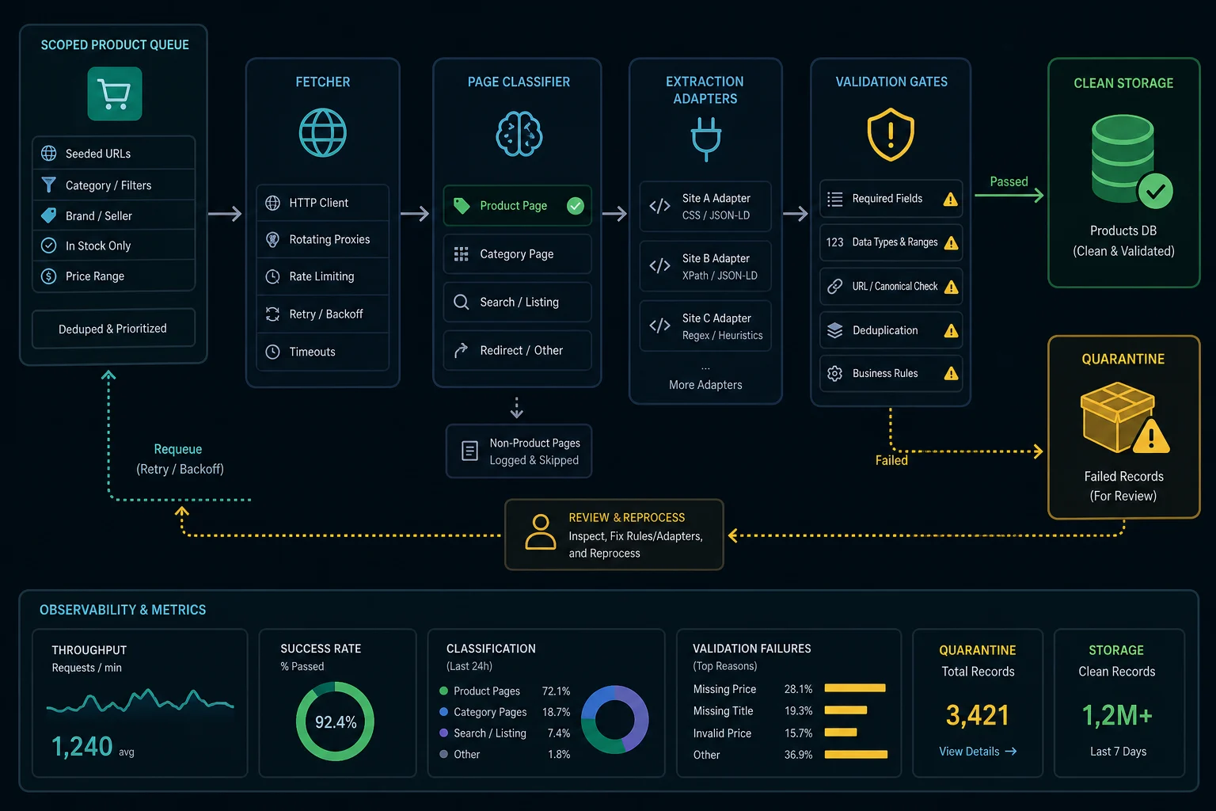Click the warning triangle on Required Fields
The image size is (1216, 811).
tap(951, 200)
